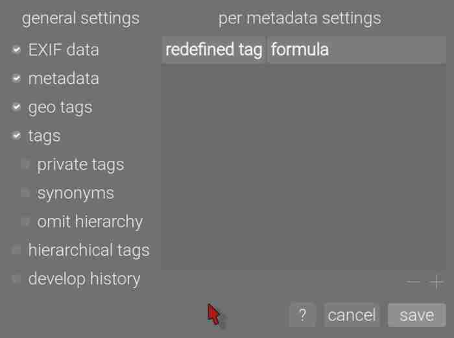
Task: Turn off the geo tags checkbox
Action: point(17,107)
